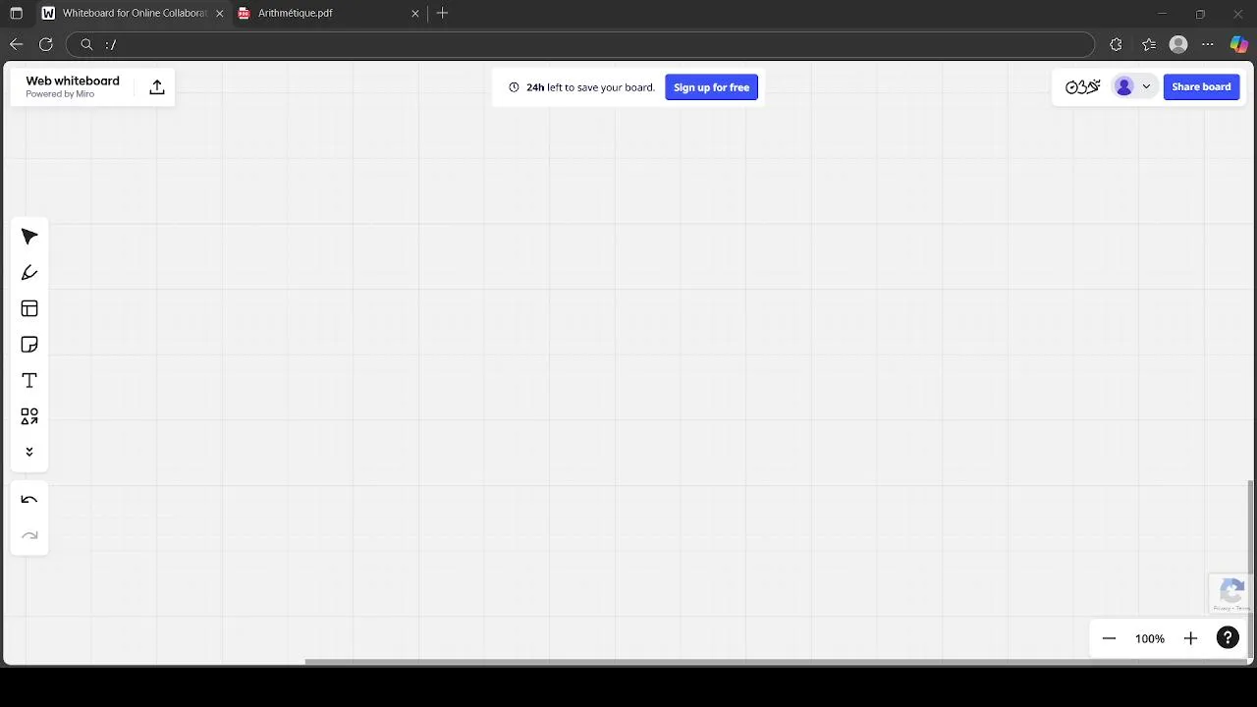
Task: Click the Share board button
Action: pyautogui.click(x=1201, y=86)
